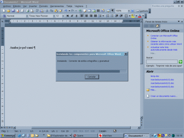Open the Times New Roman font dropdown

(x=54, y=16)
